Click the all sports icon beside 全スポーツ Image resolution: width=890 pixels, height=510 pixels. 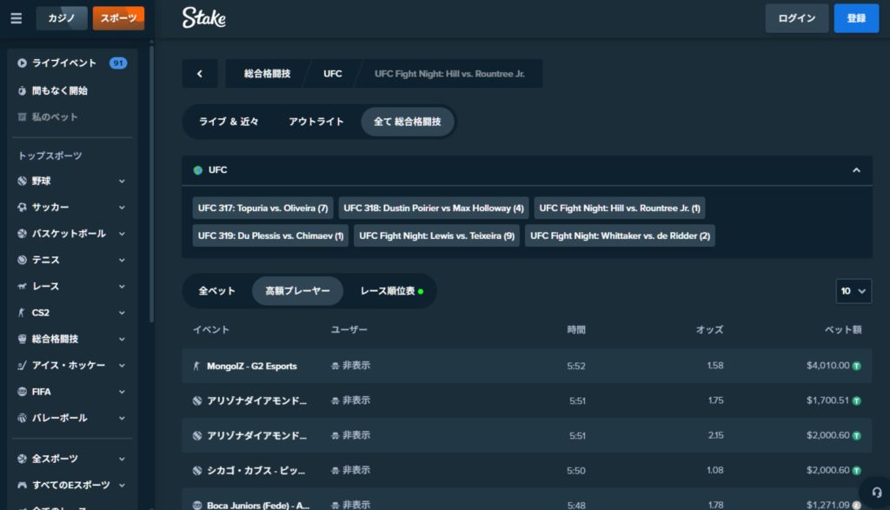(22, 459)
